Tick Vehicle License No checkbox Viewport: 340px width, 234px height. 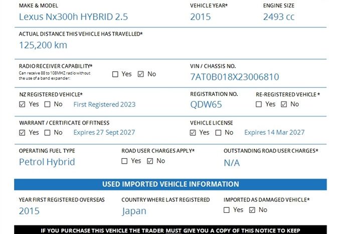(x=218, y=133)
